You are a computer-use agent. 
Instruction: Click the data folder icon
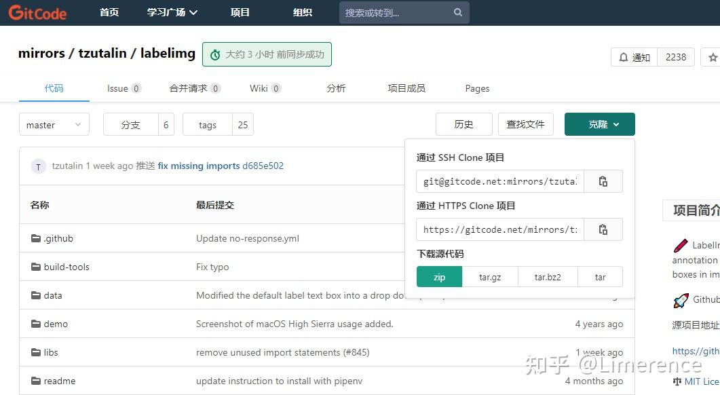coord(36,295)
